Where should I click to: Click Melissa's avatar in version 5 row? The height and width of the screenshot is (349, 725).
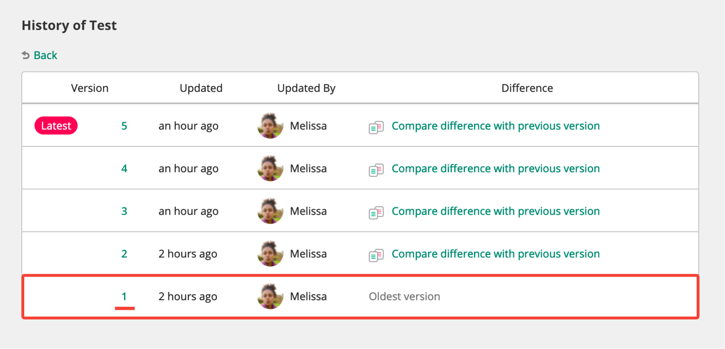[x=270, y=126]
